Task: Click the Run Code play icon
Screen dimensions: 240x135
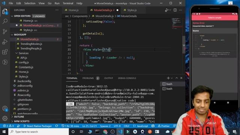Action: coord(166,10)
